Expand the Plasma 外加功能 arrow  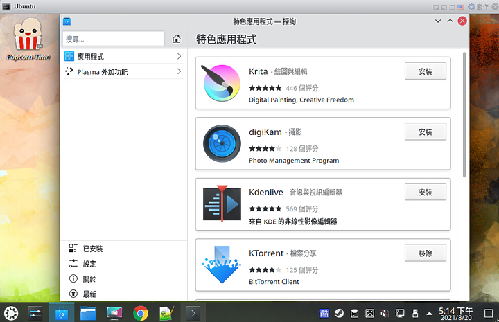(179, 71)
